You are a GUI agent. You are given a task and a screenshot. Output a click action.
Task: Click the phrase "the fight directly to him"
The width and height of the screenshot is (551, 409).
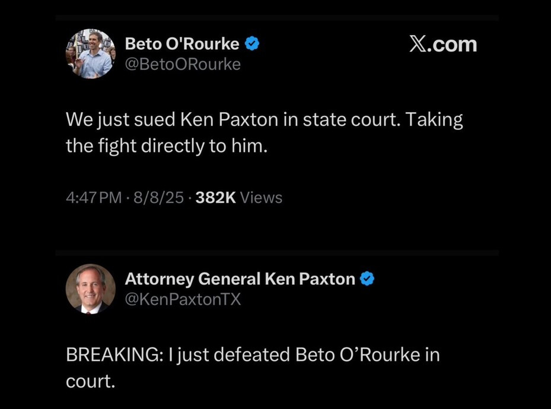[x=167, y=147]
